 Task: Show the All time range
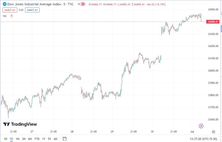tap(55, 139)
